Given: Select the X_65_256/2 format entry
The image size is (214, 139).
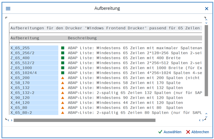Looking at the screenshot, I should pos(34,53).
